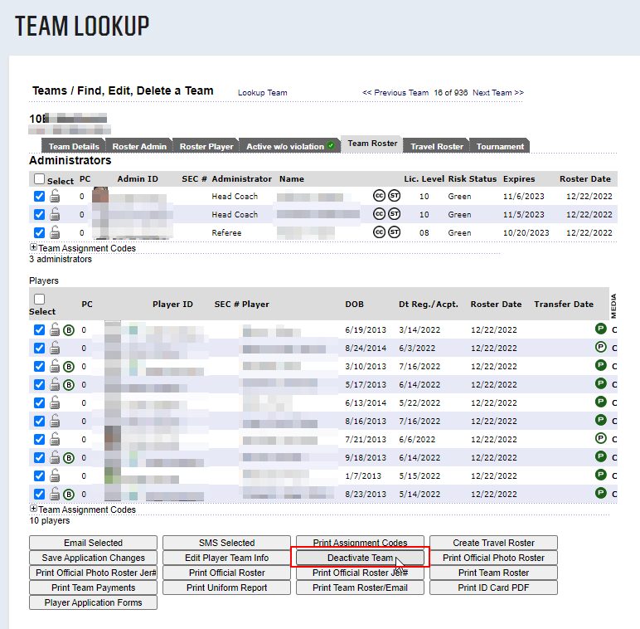Click the padlock icon for the player born 1/7/2013
The image size is (640, 629).
pos(55,475)
